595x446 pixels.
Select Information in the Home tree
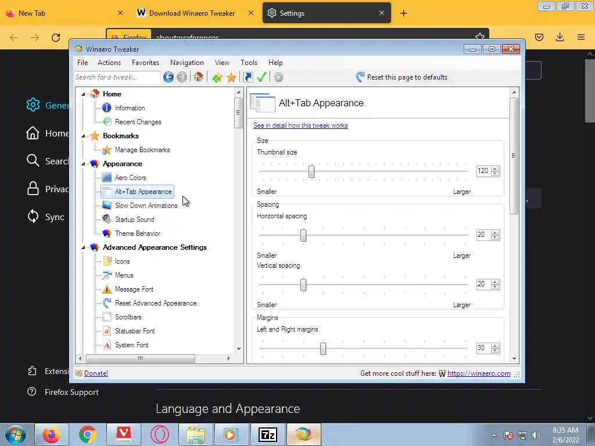pyautogui.click(x=130, y=108)
